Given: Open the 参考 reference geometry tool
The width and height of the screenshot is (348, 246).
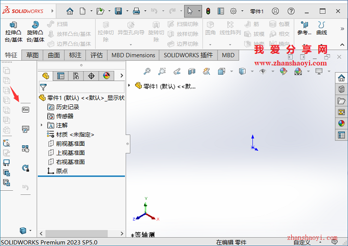Looking at the screenshot, I should pos(304,29).
